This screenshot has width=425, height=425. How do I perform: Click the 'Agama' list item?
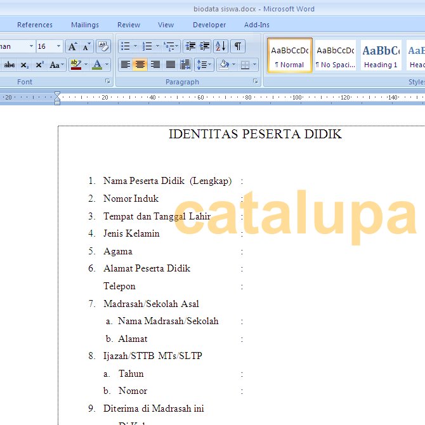[x=118, y=252]
